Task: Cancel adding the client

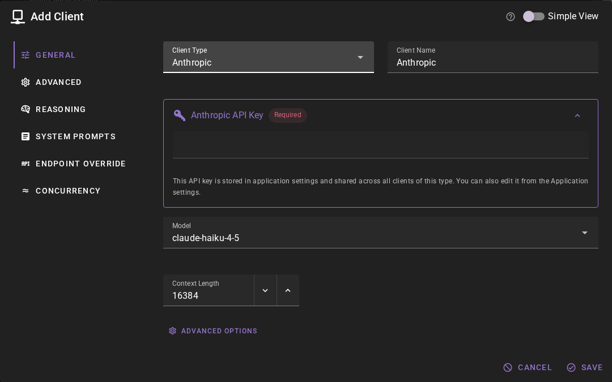Action: (x=528, y=368)
